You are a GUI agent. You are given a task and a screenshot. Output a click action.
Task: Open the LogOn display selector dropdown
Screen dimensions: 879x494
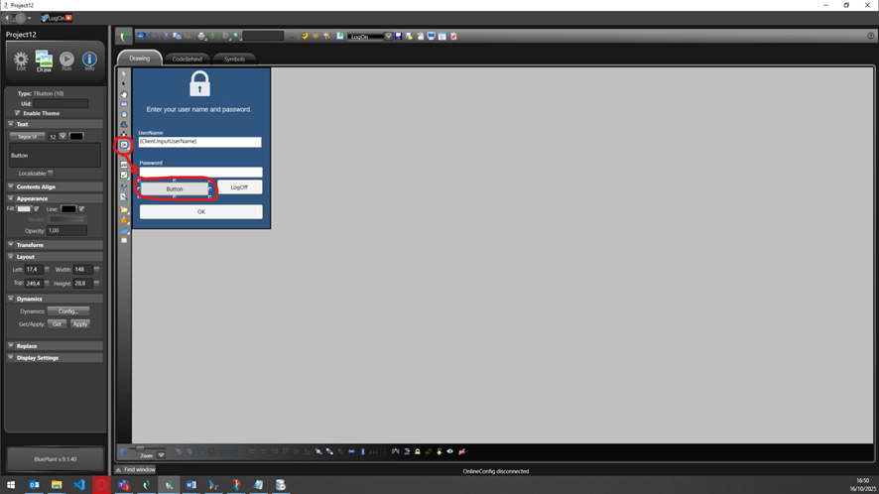point(388,37)
